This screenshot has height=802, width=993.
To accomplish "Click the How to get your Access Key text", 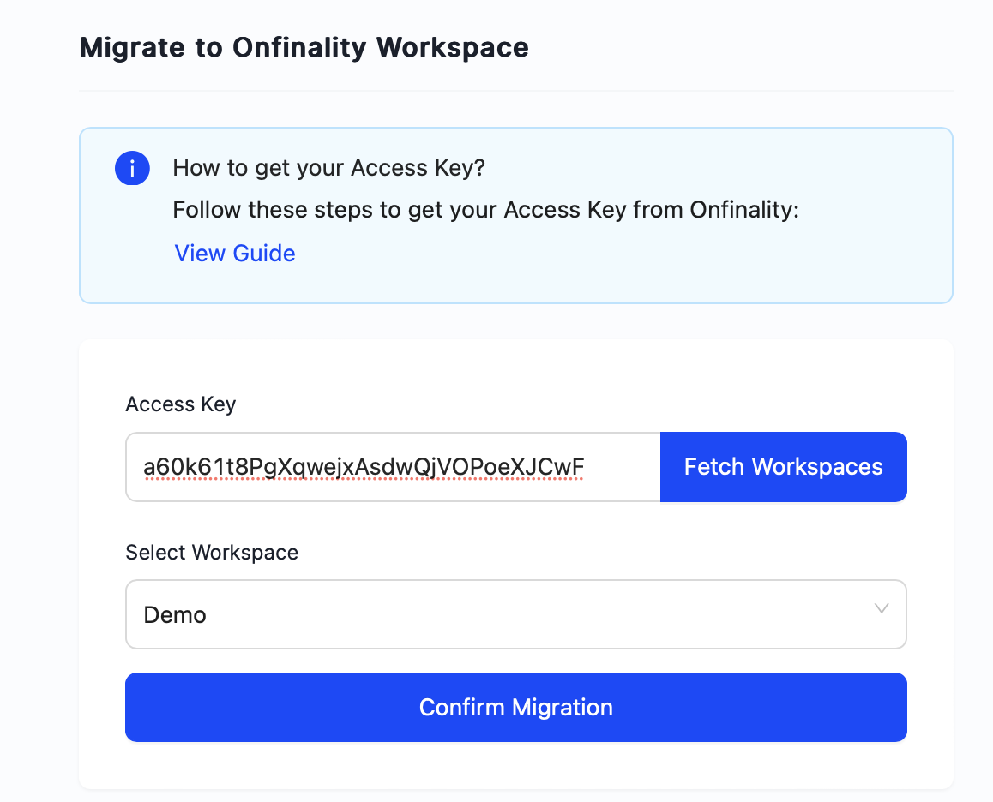I will [329, 168].
